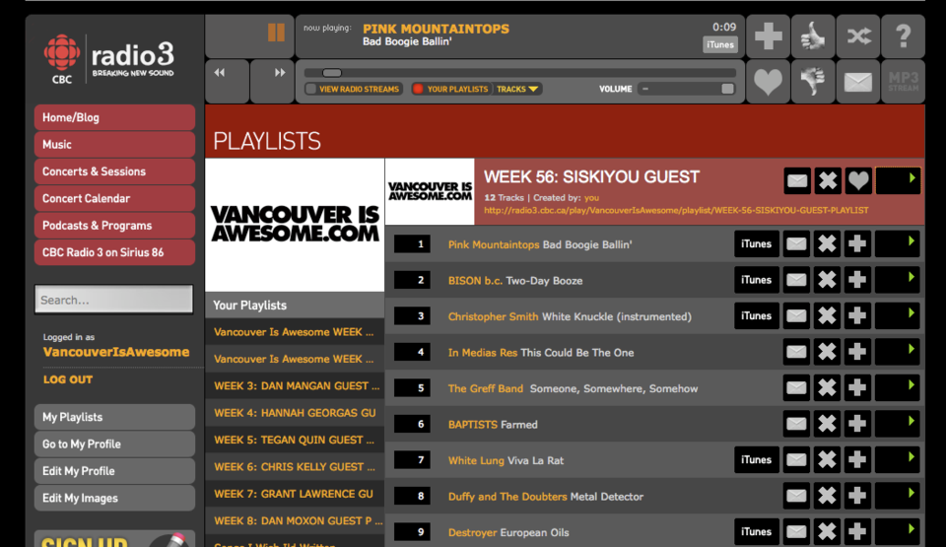Add Duffy and The Doubters track
Image resolution: width=946 pixels, height=547 pixels.
click(x=856, y=496)
